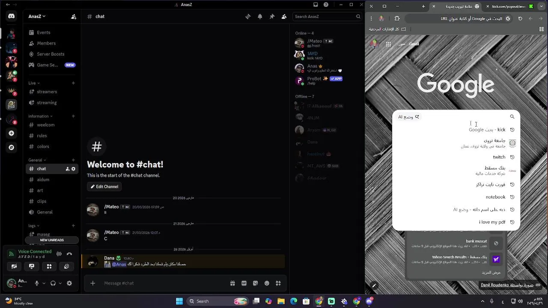The image size is (548, 308).
Task: Open microphone input options arrow
Action: pyautogui.click(x=43, y=283)
